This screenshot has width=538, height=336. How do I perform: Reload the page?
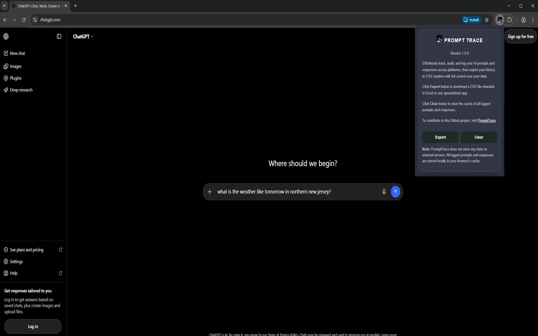coord(24,20)
